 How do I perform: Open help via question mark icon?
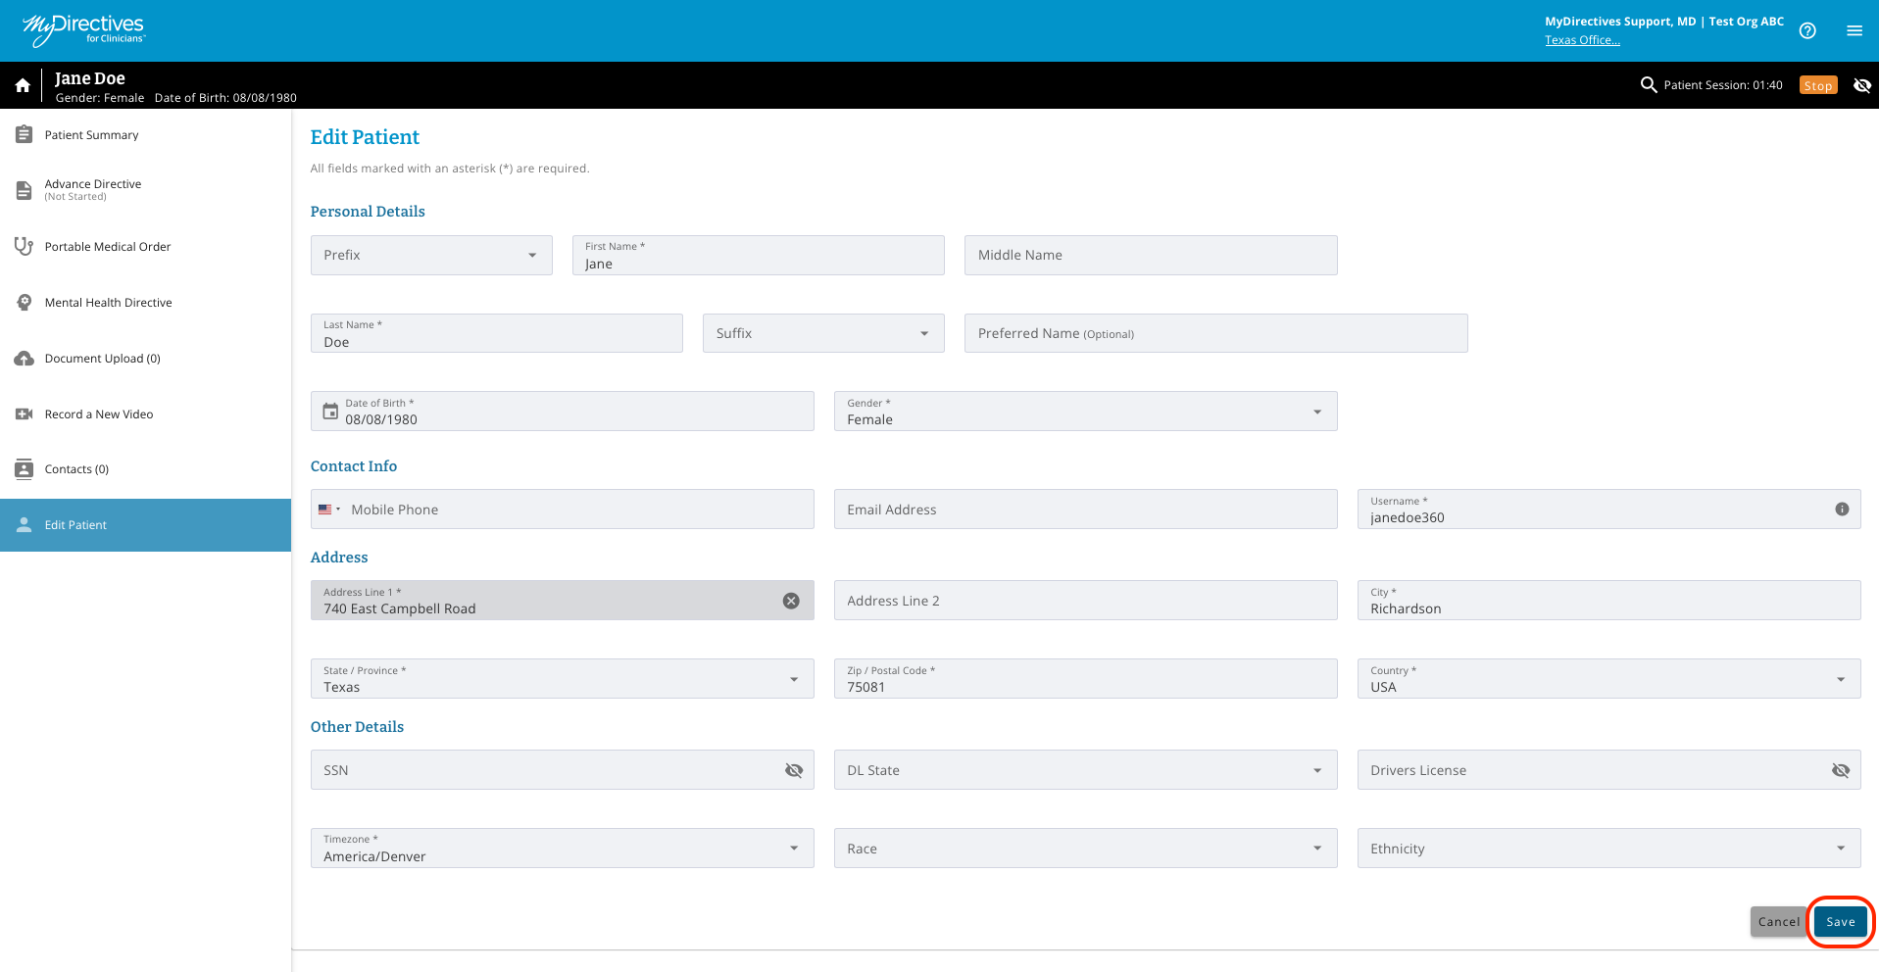pos(1807,30)
